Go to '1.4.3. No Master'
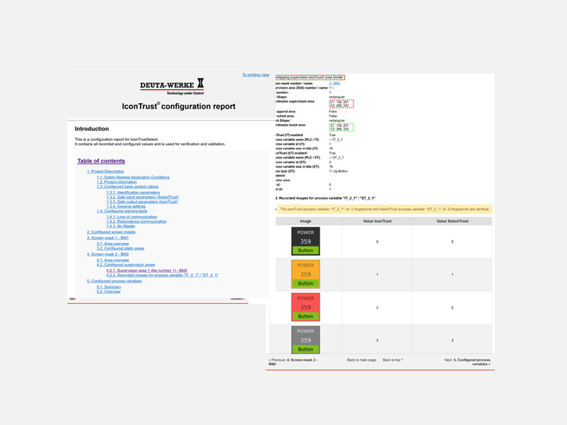567x425 pixels. click(x=120, y=226)
